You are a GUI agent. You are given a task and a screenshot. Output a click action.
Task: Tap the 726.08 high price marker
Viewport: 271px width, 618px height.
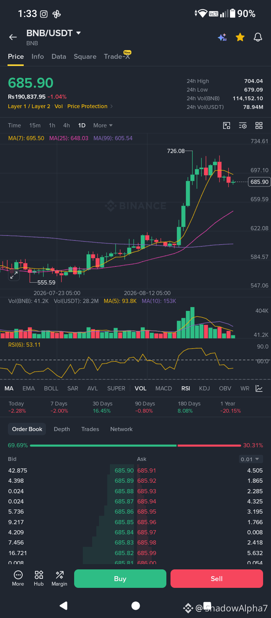tap(176, 151)
